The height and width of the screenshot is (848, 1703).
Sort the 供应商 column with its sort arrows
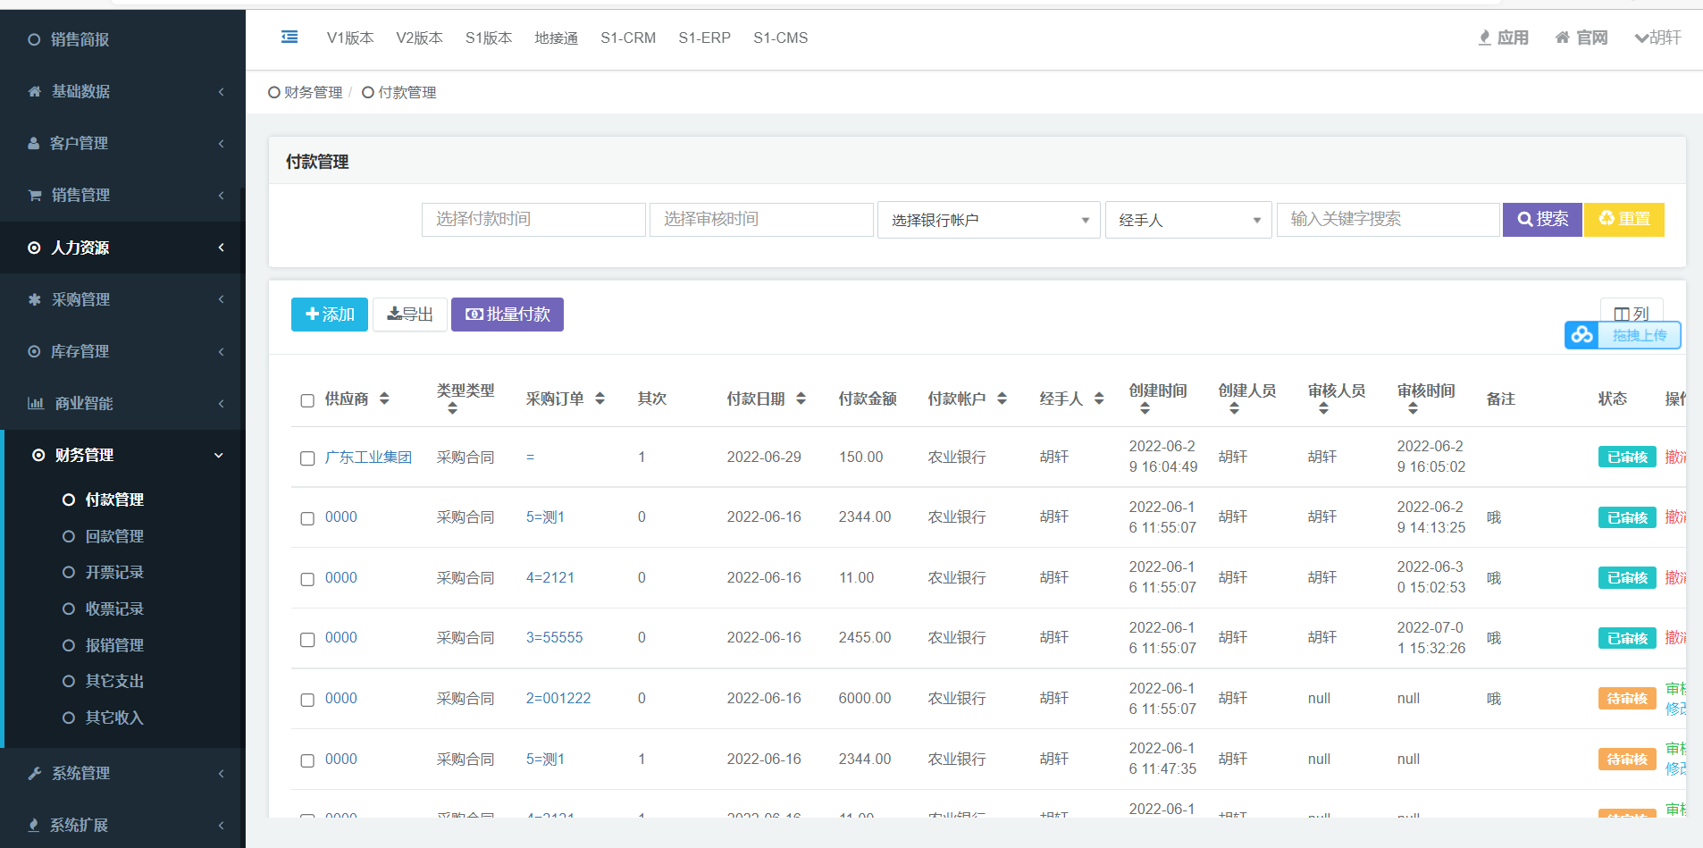pos(384,399)
